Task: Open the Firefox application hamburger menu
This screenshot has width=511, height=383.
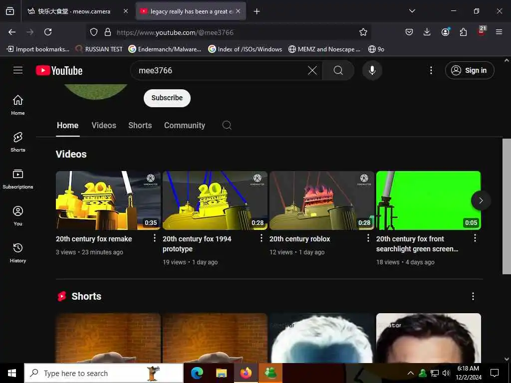Action: tap(499, 32)
